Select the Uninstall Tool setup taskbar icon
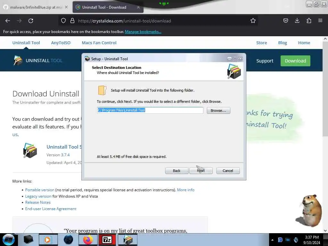The height and width of the screenshot is (246, 328). click(128, 240)
